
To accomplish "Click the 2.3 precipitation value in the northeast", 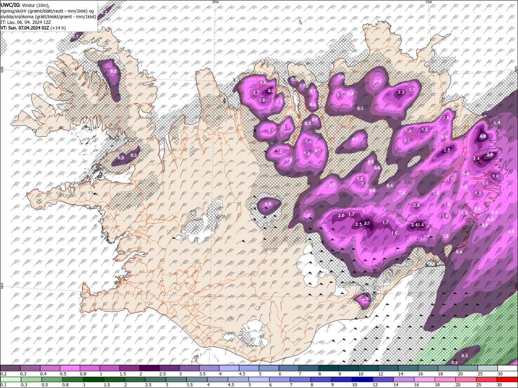I will (x=401, y=93).
